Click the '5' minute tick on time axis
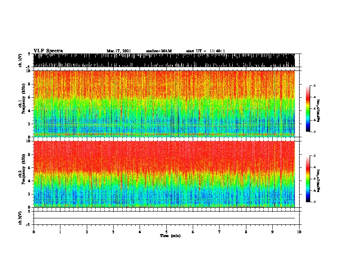 click(x=166, y=232)
